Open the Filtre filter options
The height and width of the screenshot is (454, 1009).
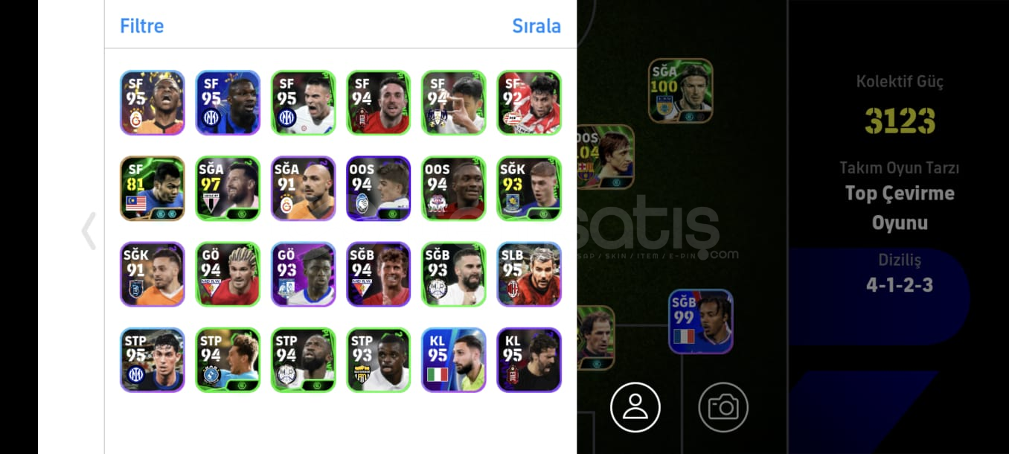[x=141, y=26]
